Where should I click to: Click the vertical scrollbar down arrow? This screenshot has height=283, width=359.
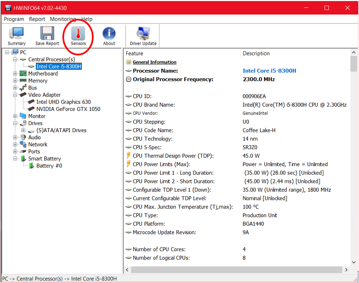[x=354, y=262]
